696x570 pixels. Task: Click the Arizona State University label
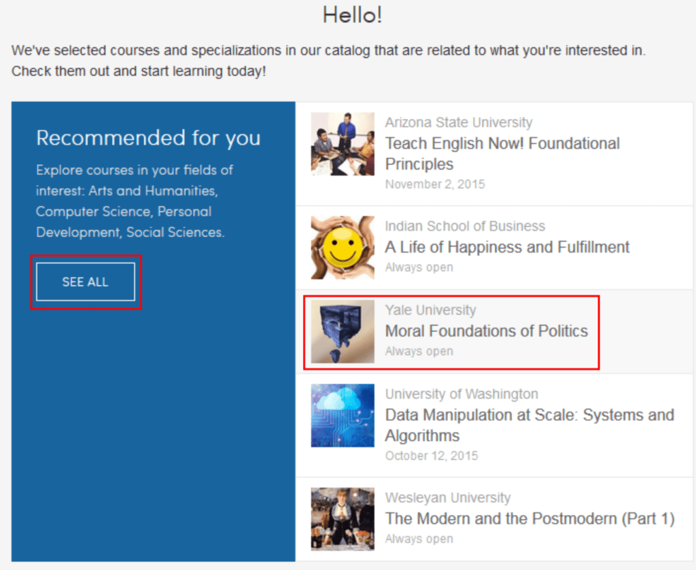click(x=459, y=122)
